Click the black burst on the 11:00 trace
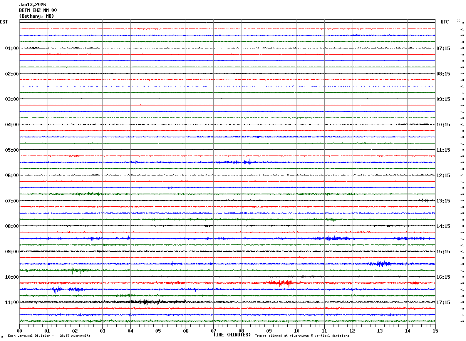This screenshot has width=466, height=341. tap(146, 302)
